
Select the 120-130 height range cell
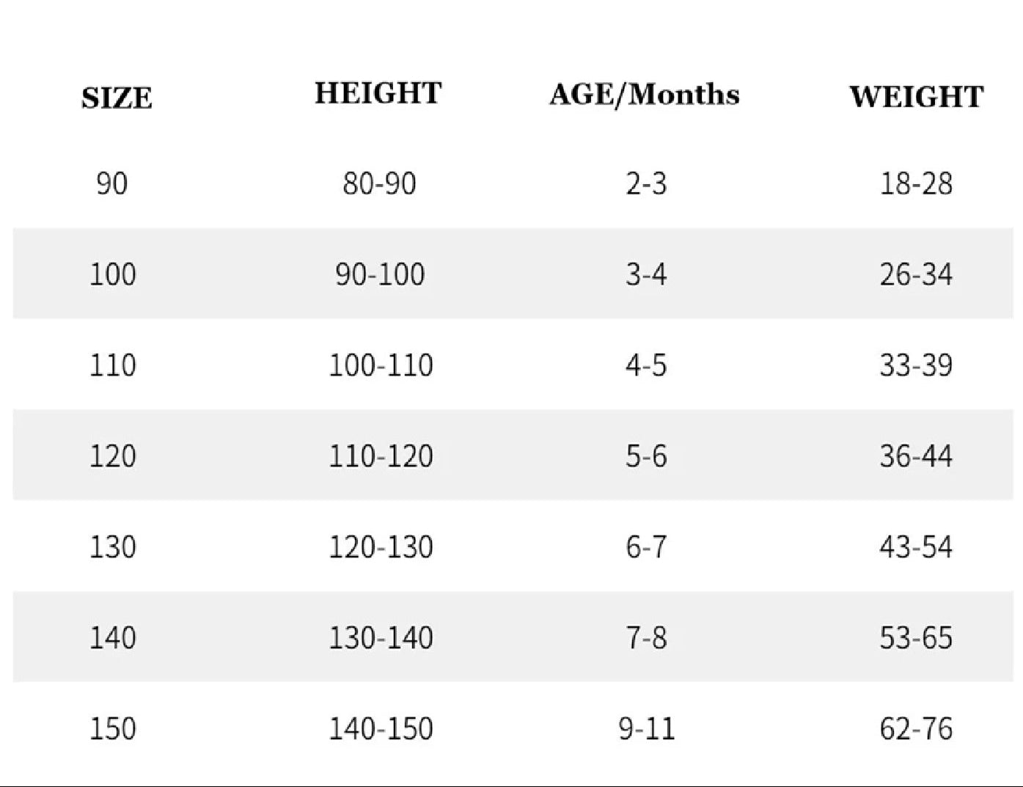click(381, 547)
